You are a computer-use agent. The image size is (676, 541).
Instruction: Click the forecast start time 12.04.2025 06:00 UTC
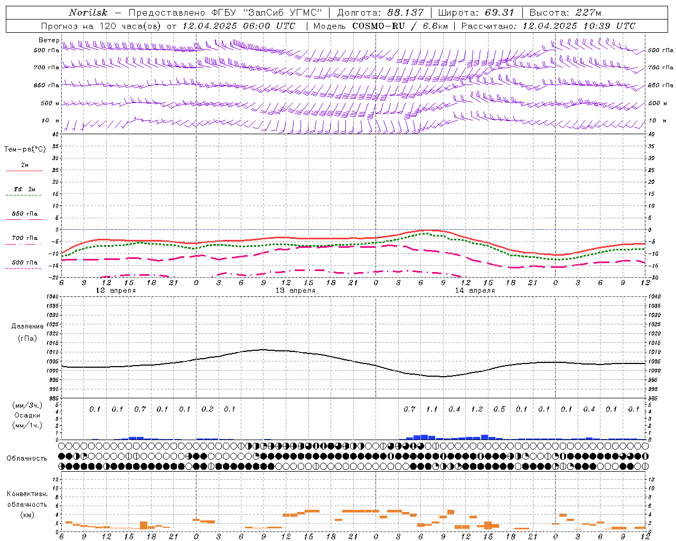[x=239, y=26]
